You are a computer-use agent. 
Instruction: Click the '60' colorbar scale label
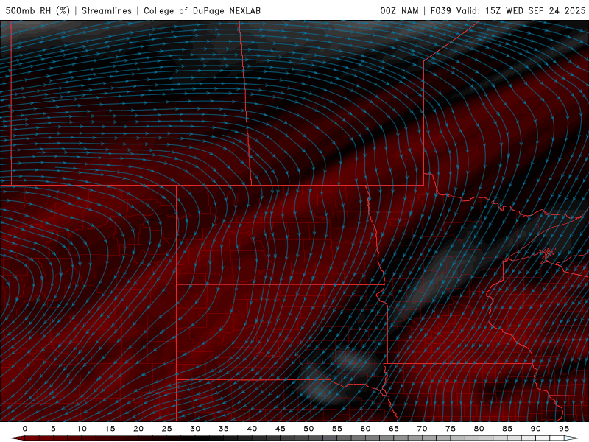pos(365,429)
